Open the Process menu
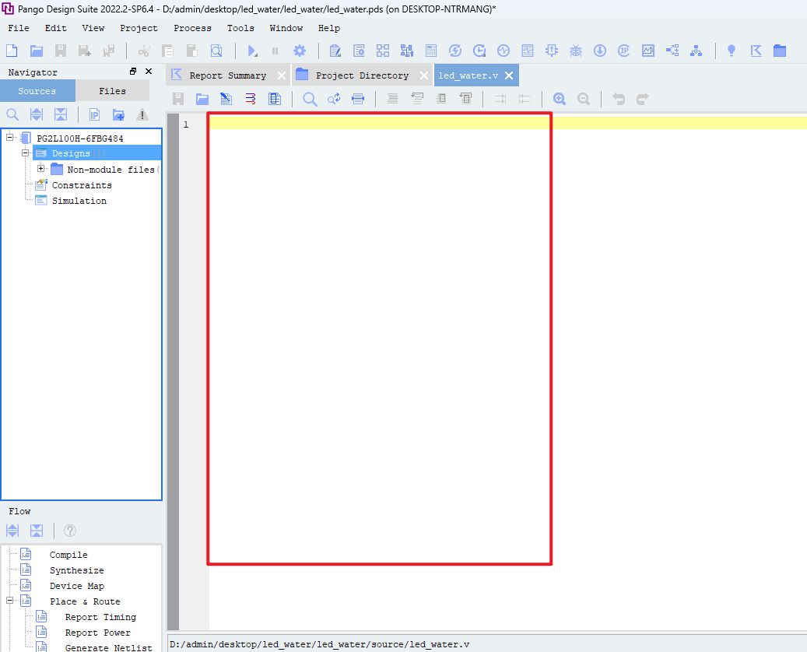 pos(191,28)
